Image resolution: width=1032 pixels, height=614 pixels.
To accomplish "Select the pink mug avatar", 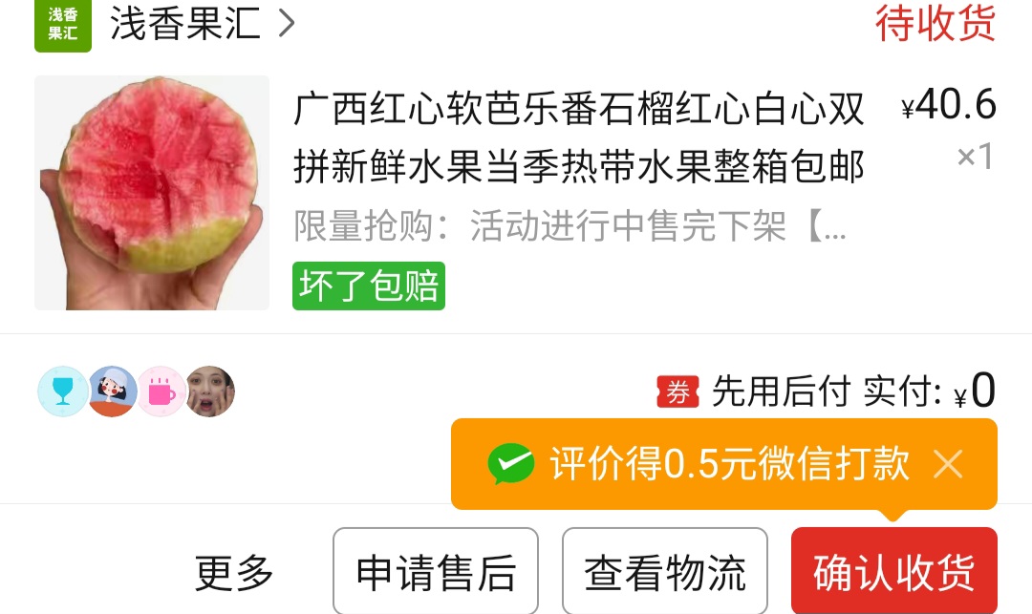I will coord(161,392).
